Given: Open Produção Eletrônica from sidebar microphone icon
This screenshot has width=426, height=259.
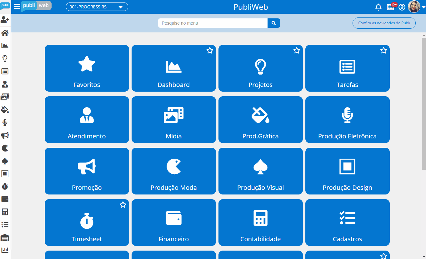Looking at the screenshot, I should tap(5, 122).
